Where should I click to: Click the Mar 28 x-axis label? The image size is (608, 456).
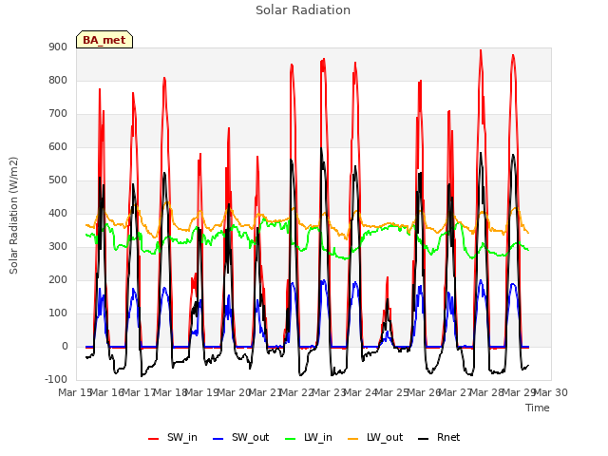coord(487,392)
